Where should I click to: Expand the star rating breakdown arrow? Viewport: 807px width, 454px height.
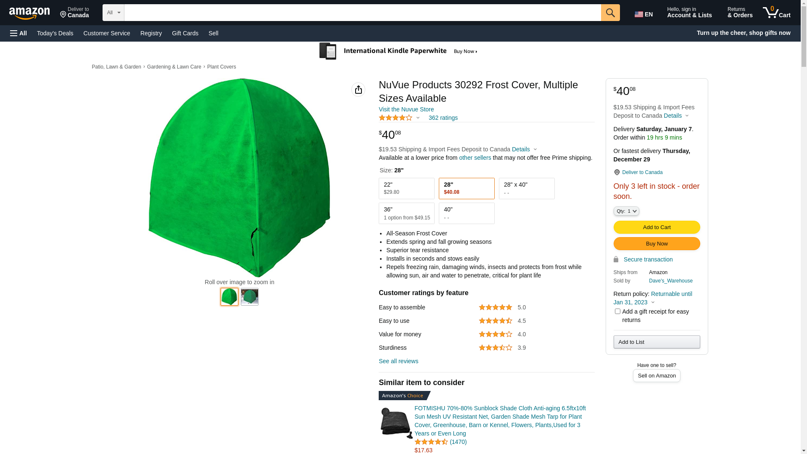pos(418,118)
